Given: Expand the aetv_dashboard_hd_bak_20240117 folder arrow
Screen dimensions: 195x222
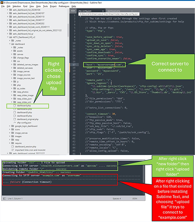Looking at the screenshot, I should click(x=8, y=20).
